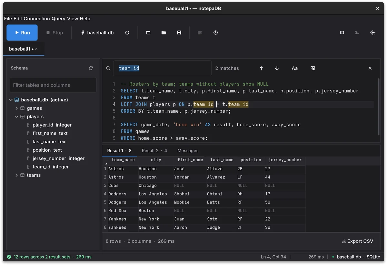Select the first_name text column
The image size is (387, 265).
[50, 133]
